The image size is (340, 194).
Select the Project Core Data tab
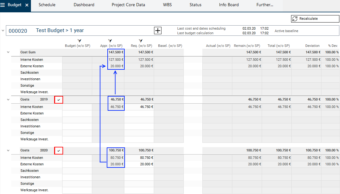pyautogui.click(x=128, y=5)
